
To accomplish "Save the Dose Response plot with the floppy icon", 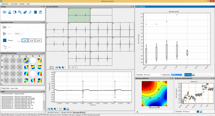I will 193,75.
